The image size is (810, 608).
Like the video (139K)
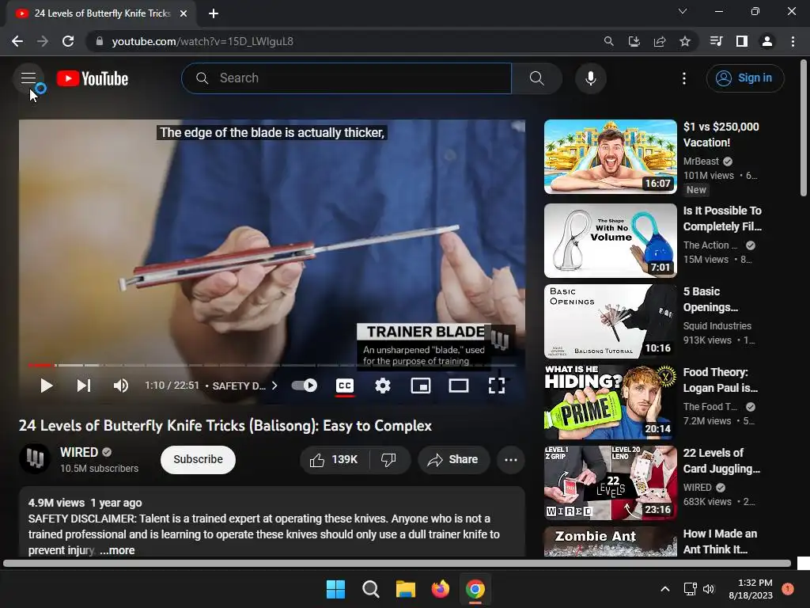pyautogui.click(x=335, y=460)
